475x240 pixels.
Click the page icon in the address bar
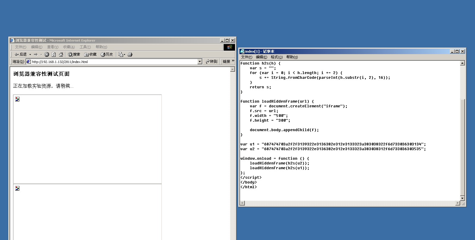pos(29,62)
